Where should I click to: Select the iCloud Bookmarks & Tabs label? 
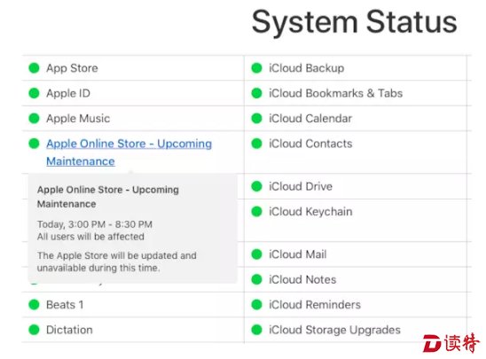point(335,93)
